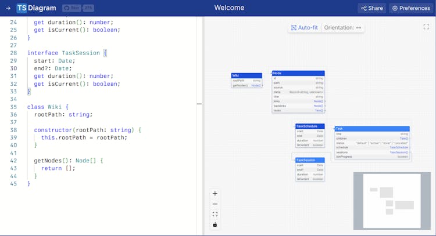Click the panel divider collapse handle

click(x=199, y=104)
